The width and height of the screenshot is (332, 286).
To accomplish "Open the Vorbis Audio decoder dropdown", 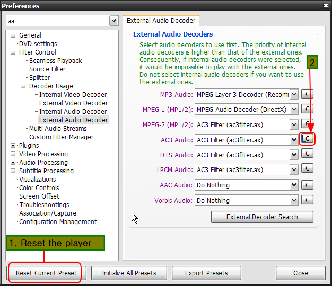I will coord(294,201).
